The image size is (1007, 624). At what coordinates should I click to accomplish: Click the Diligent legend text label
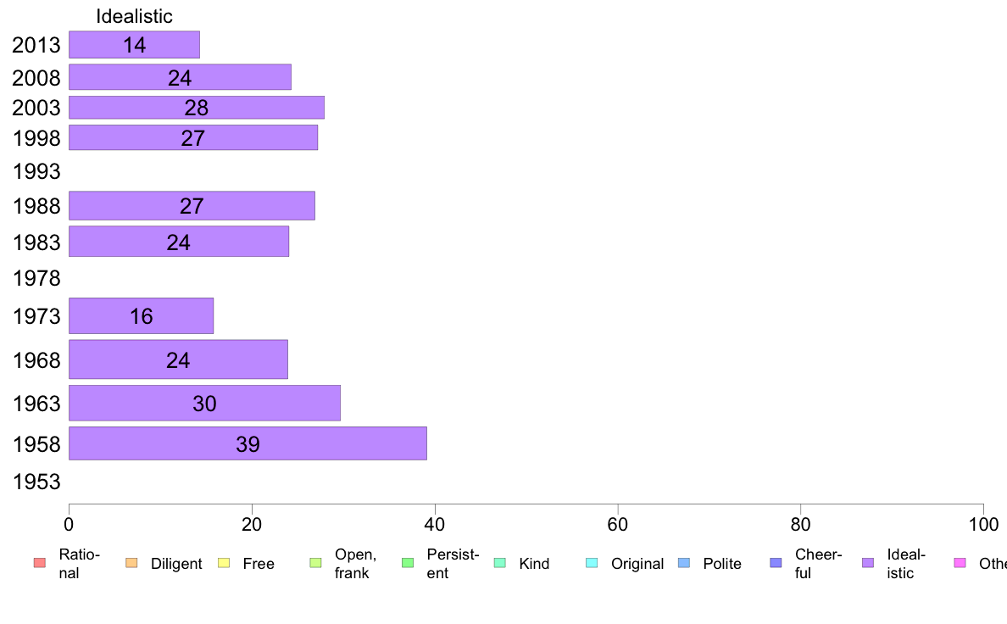click(x=176, y=564)
